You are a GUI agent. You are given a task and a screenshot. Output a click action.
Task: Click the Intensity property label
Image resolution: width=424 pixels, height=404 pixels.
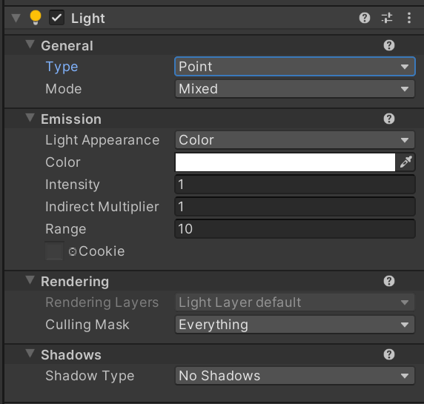pyautogui.click(x=73, y=185)
